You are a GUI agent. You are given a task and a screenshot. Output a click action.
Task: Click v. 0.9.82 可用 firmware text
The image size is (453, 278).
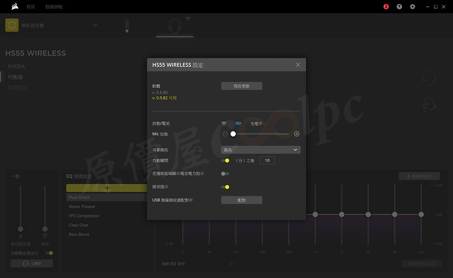[x=164, y=98]
